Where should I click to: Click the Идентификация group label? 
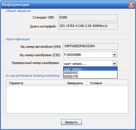point(18,39)
